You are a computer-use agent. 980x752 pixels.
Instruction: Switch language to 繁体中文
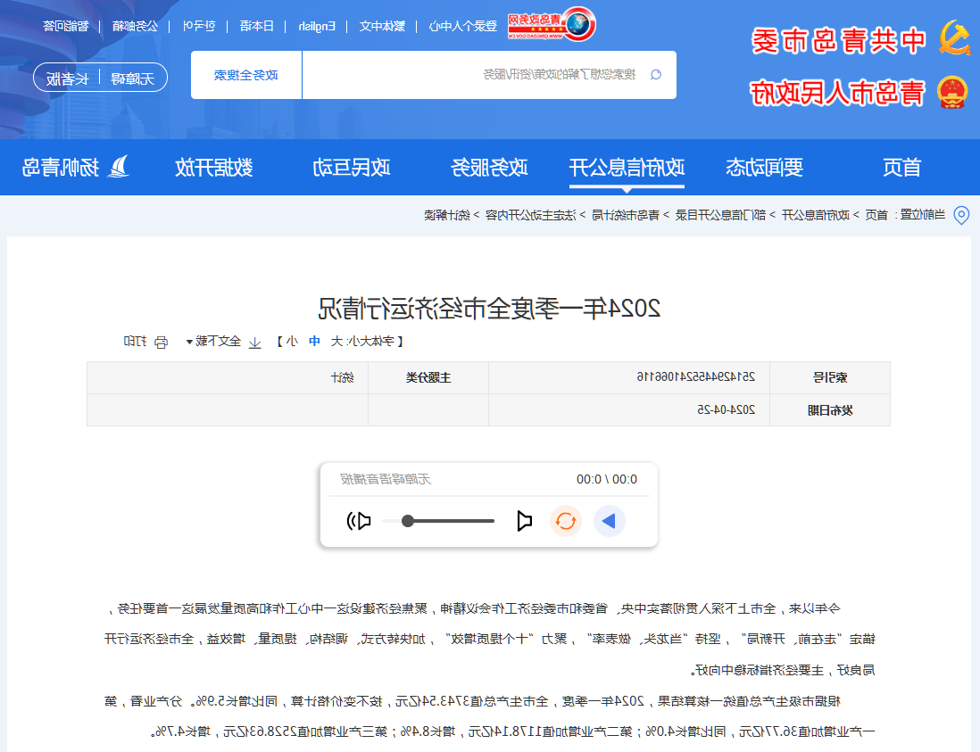coord(382,26)
